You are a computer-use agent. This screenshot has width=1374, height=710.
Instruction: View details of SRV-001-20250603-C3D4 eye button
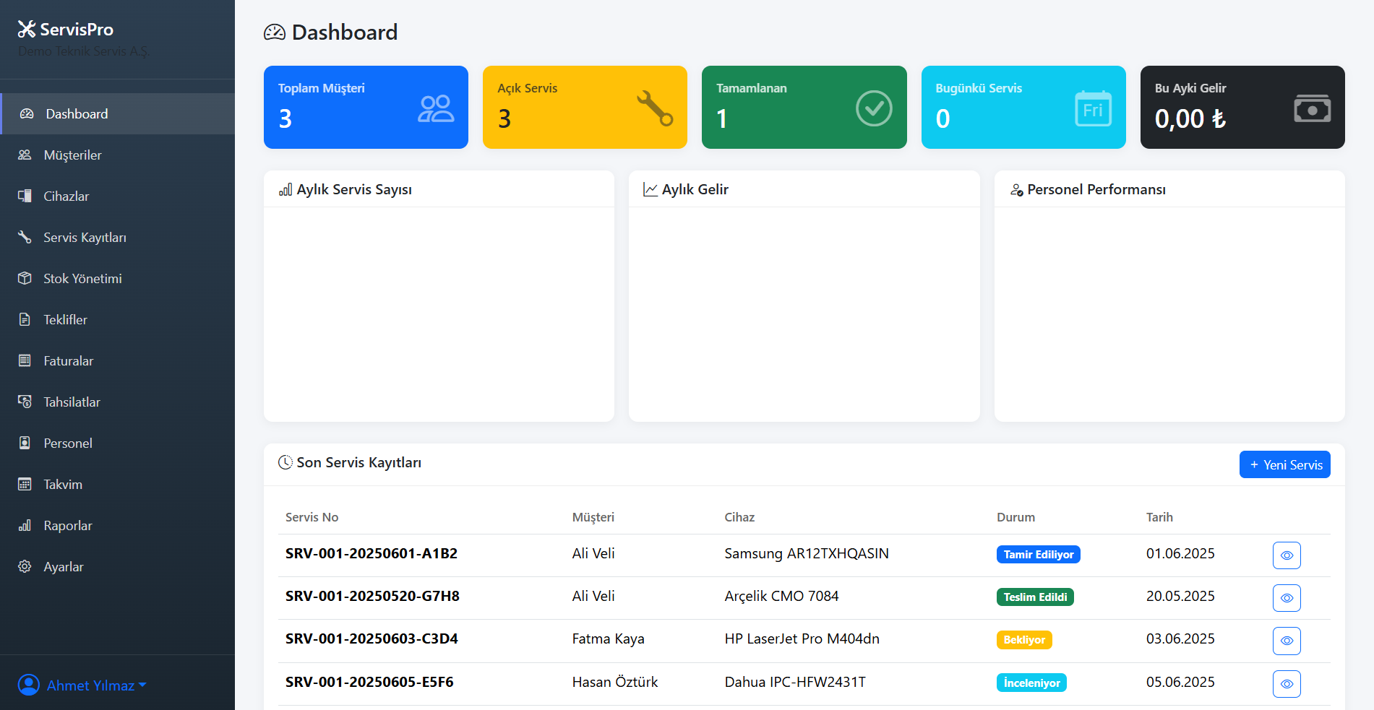[x=1287, y=641]
